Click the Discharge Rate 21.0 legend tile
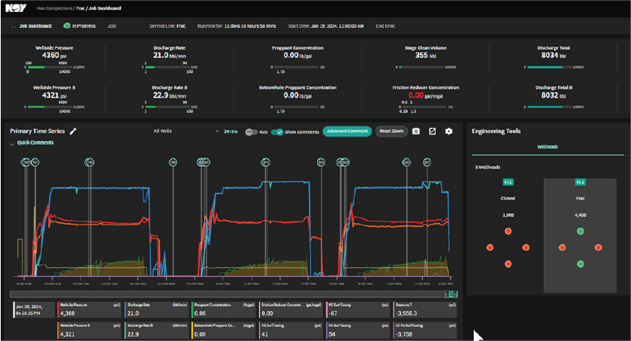 click(156, 309)
